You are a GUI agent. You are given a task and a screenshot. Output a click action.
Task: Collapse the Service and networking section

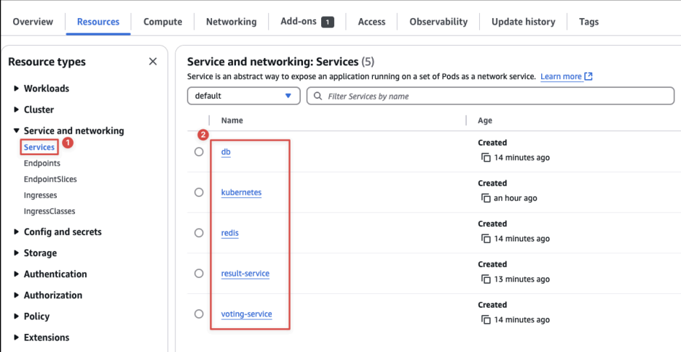[17, 130]
